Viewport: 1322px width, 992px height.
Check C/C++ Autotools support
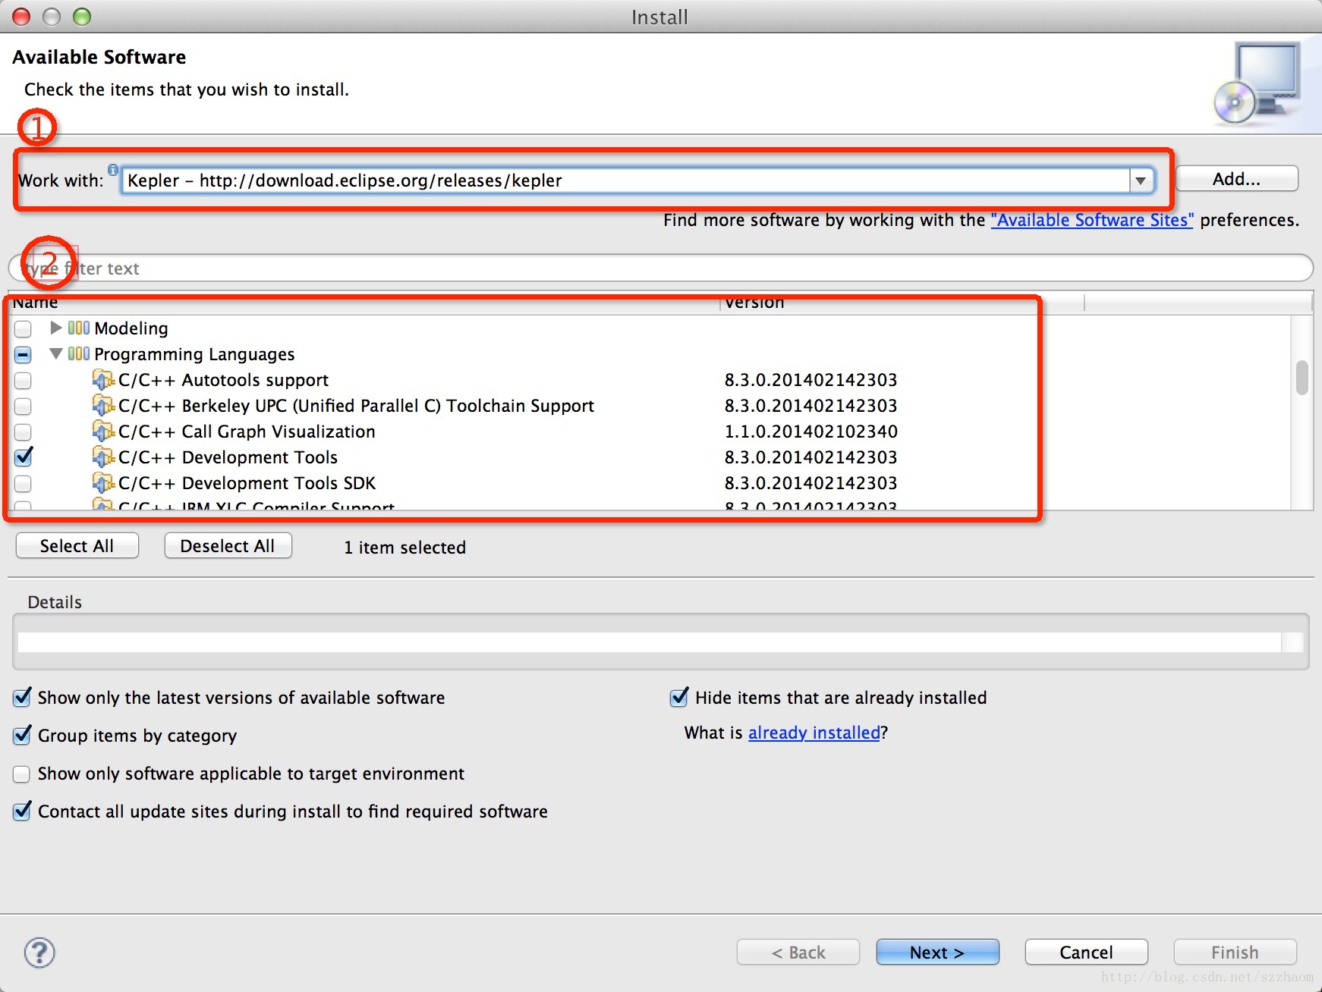click(x=24, y=380)
